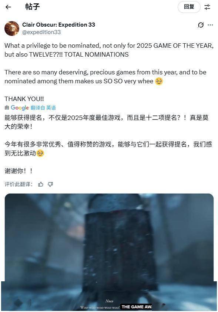Open the Clair Obscur profile avatar

point(12,28)
